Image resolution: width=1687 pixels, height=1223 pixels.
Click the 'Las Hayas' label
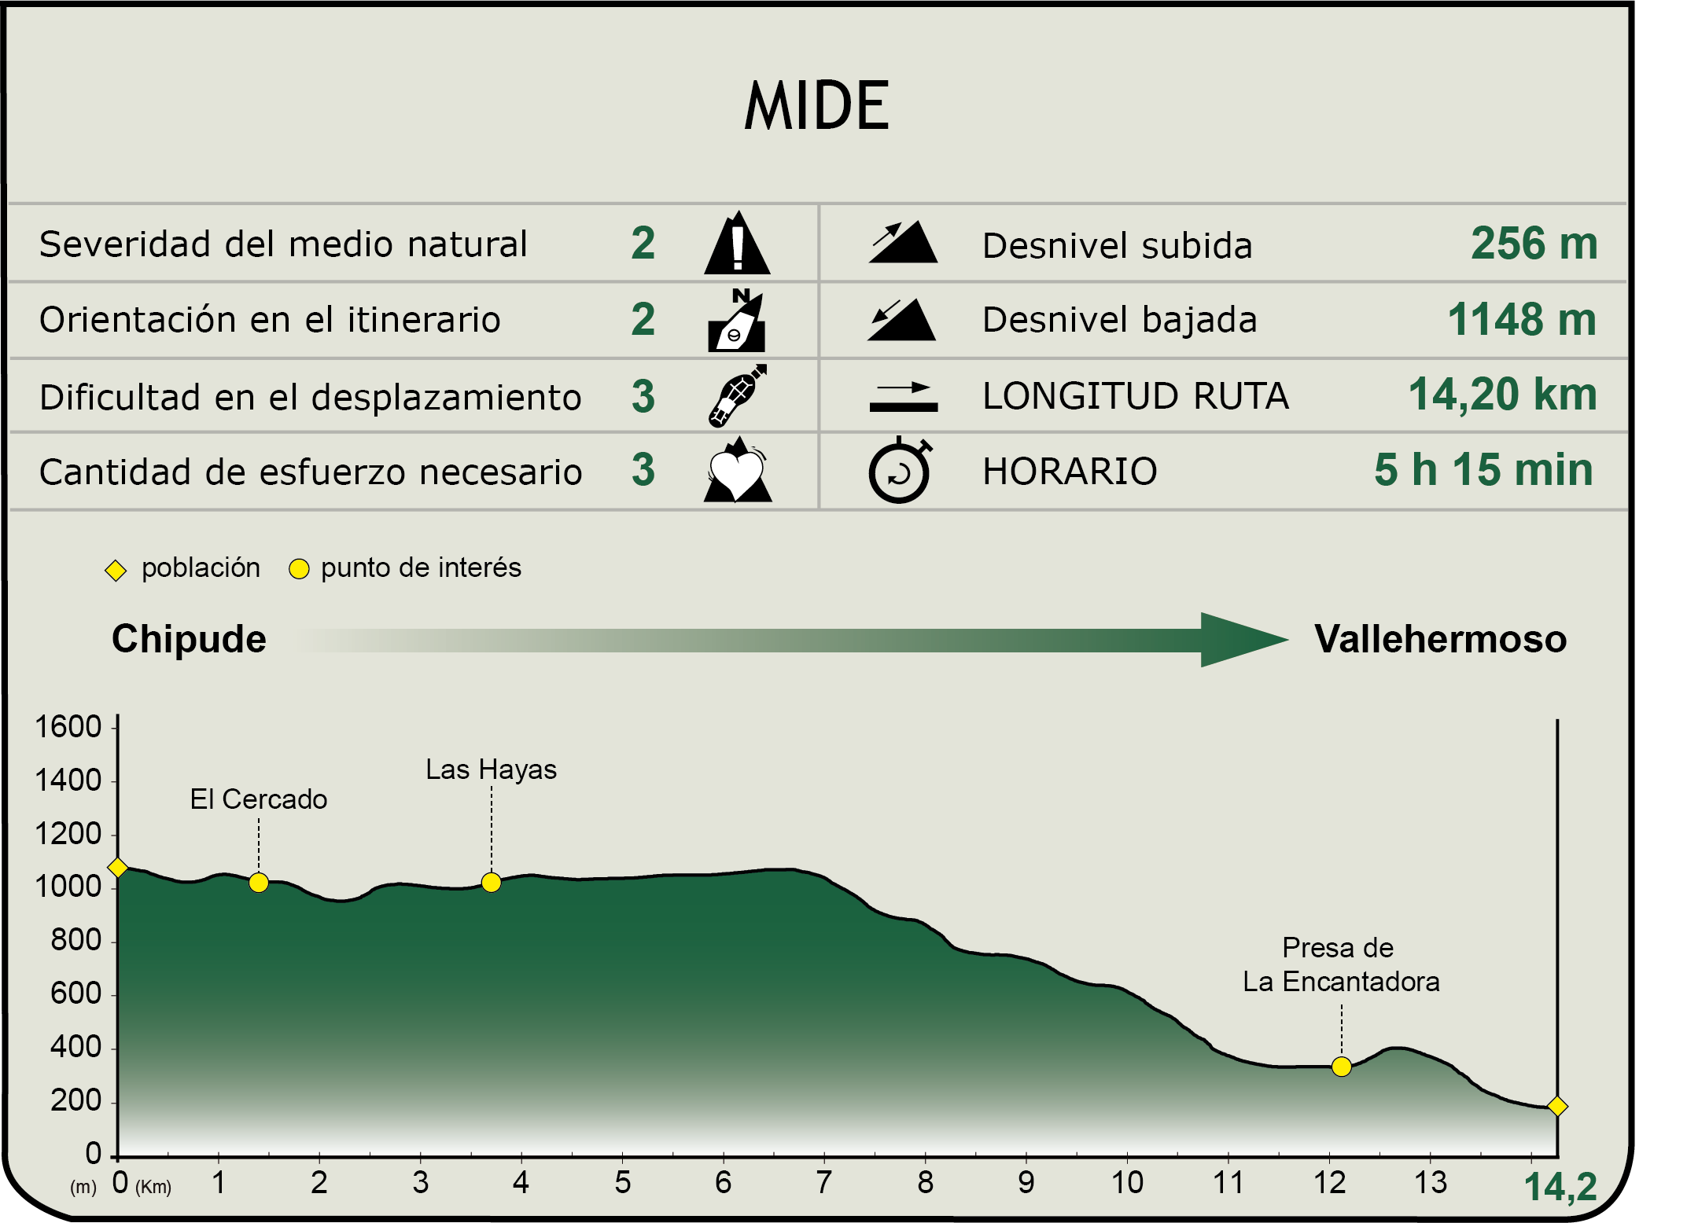[491, 769]
